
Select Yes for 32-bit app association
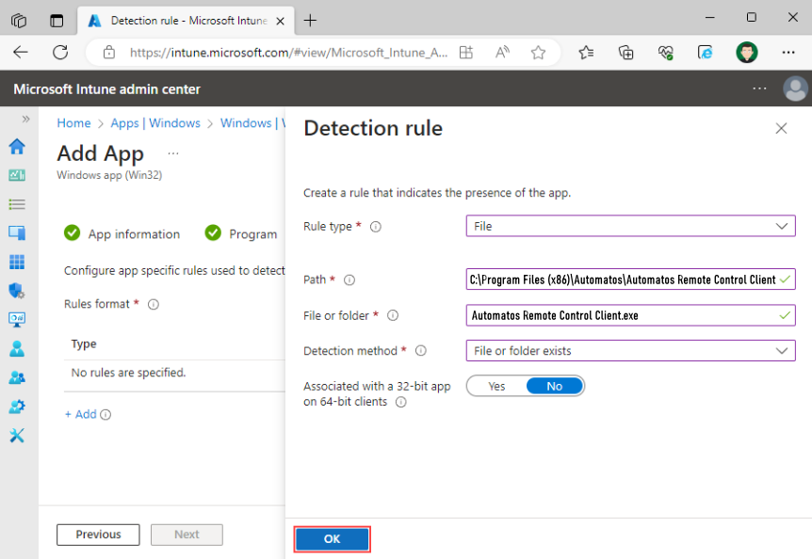496,386
